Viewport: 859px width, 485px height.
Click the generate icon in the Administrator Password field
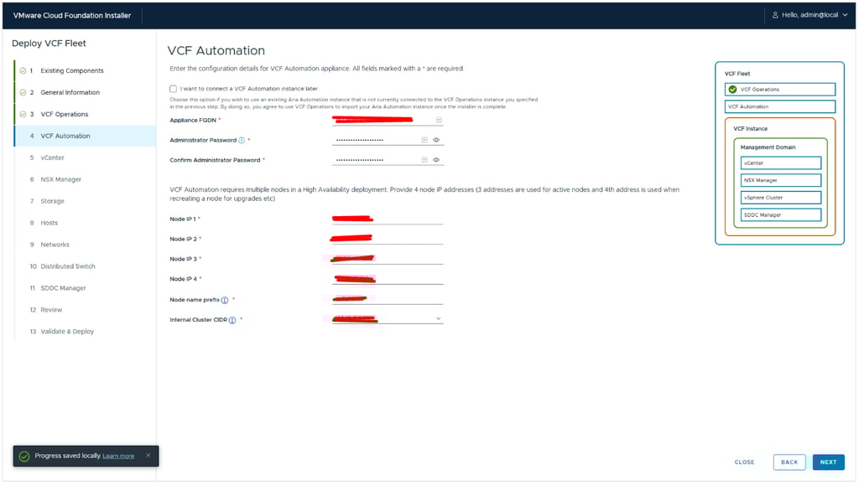click(x=424, y=140)
